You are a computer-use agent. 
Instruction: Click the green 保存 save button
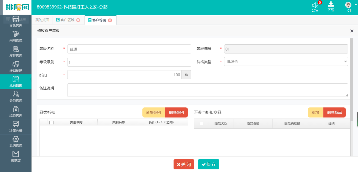tap(209, 164)
